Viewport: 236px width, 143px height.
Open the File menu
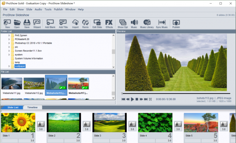click(x=5, y=9)
